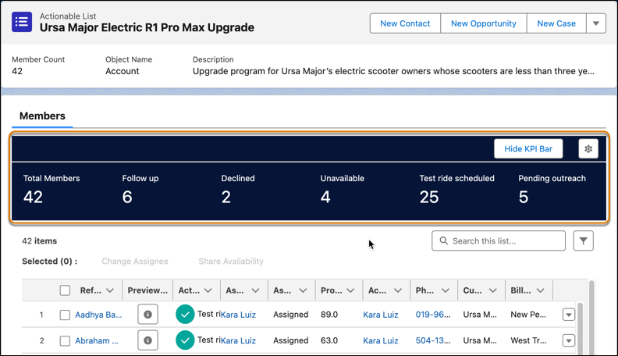
Task: Expand the first As... column chevron beside Act...
Action: 255,290
